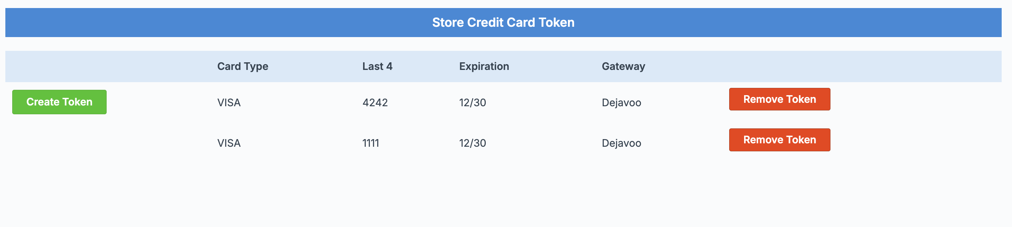Click the 12/30 expiration for card 1111
This screenshot has width=1012, height=227.
point(472,143)
